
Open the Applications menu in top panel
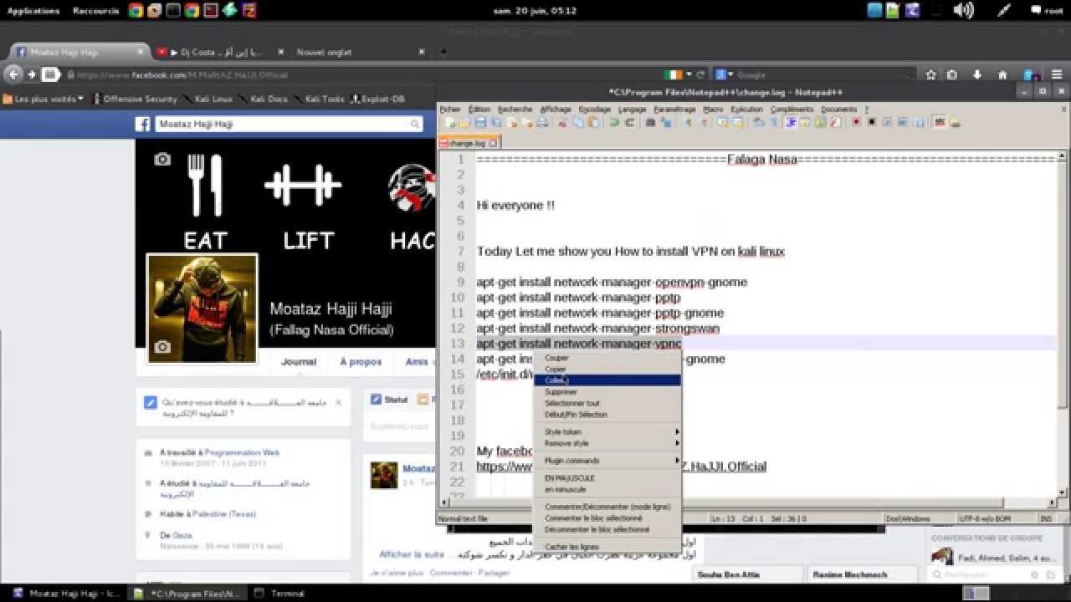pos(33,11)
